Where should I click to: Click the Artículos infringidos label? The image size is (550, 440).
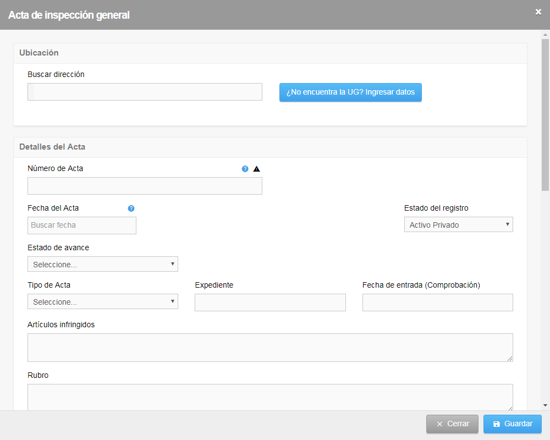[61, 324]
